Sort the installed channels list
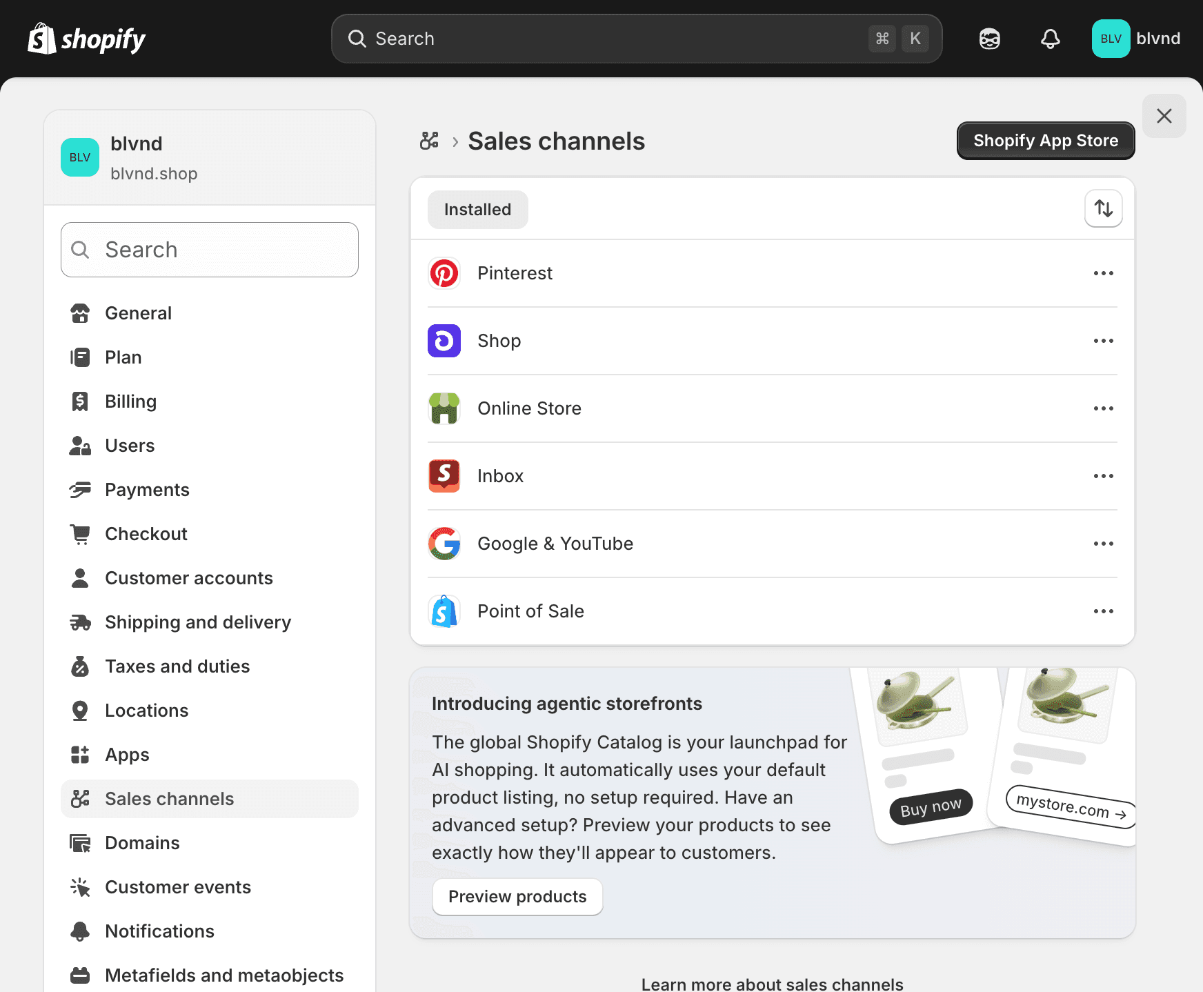Image resolution: width=1203 pixels, height=992 pixels. [x=1104, y=208]
